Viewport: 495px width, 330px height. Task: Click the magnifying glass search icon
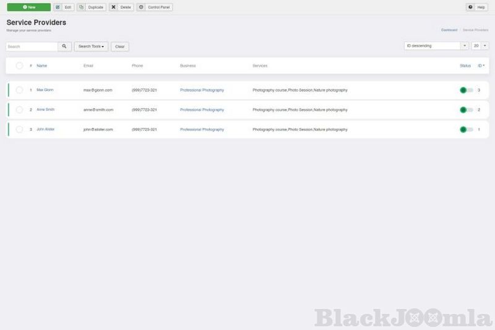64,46
